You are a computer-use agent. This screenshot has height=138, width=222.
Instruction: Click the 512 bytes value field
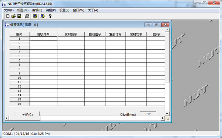[148, 114]
